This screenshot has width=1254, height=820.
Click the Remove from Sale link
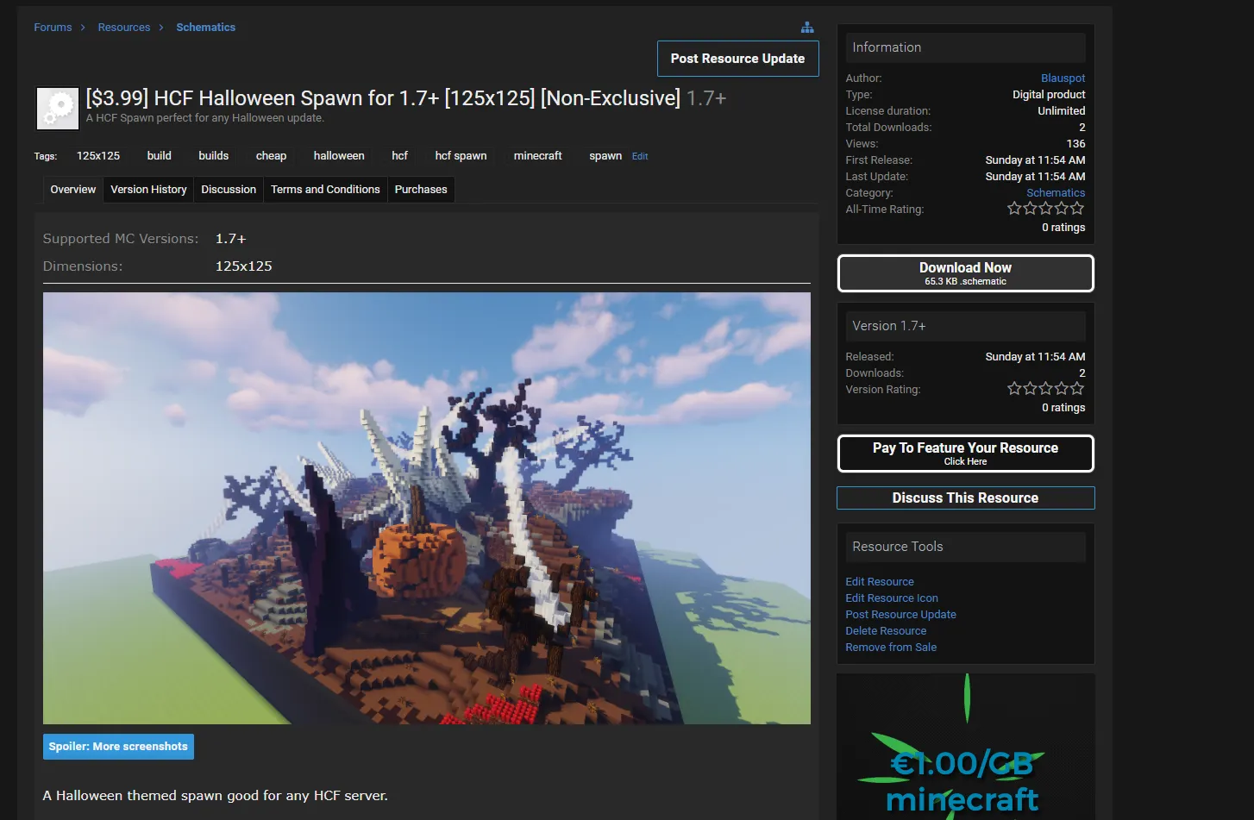tap(891, 648)
